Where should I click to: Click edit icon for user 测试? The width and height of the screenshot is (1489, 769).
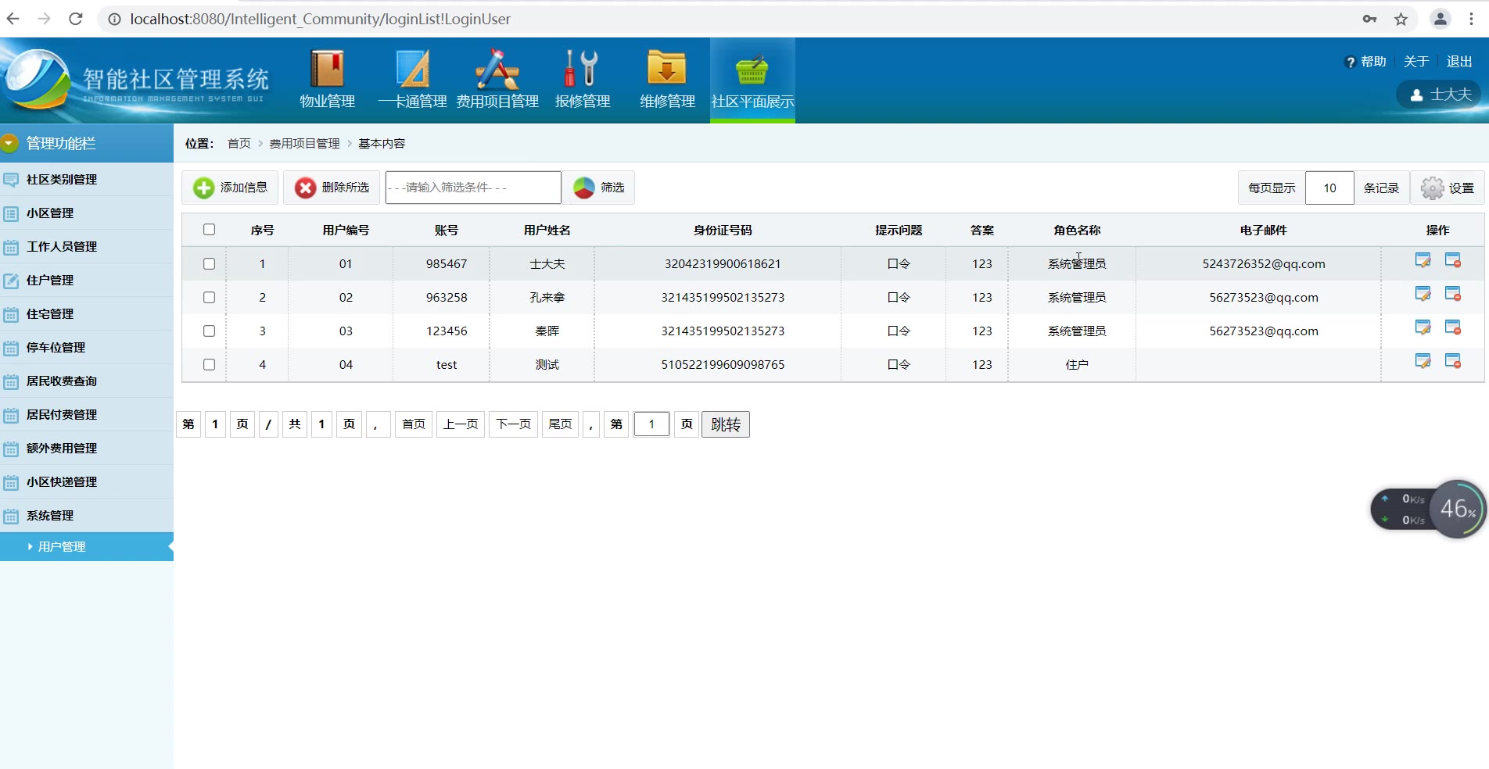click(1423, 361)
